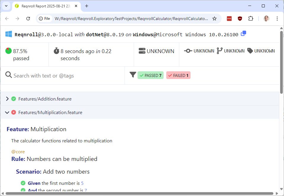284x196 pixels.
Task: Click the green check beside the Given step
Action: pos(23,183)
